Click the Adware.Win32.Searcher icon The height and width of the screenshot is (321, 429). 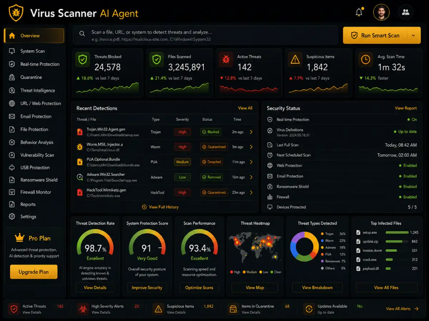(80, 177)
